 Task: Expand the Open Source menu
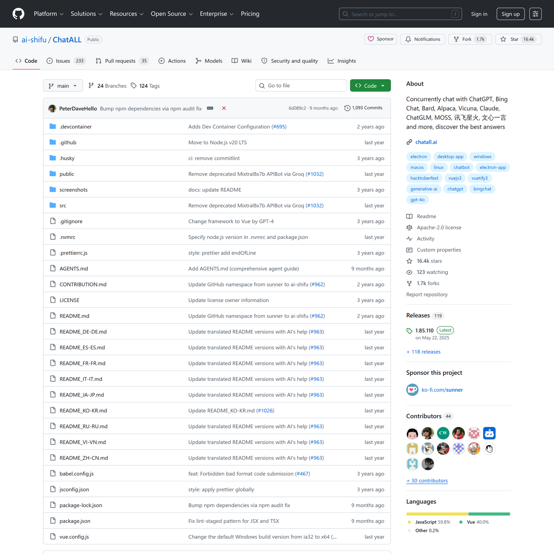[172, 14]
